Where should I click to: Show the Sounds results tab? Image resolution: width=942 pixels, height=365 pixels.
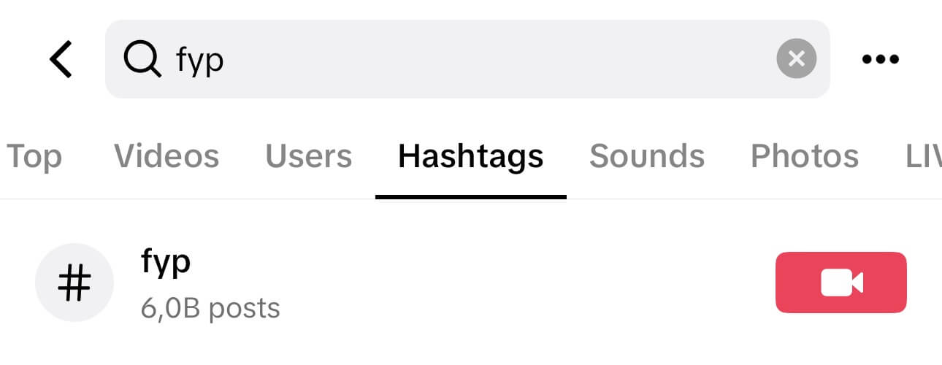647,156
